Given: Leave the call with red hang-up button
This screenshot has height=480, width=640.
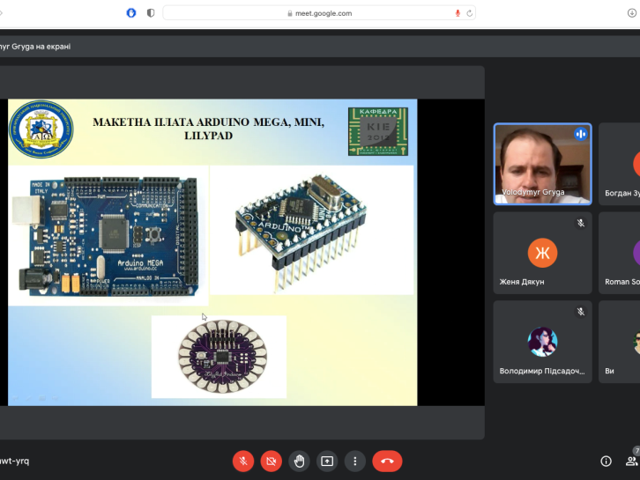Looking at the screenshot, I should point(387,461).
